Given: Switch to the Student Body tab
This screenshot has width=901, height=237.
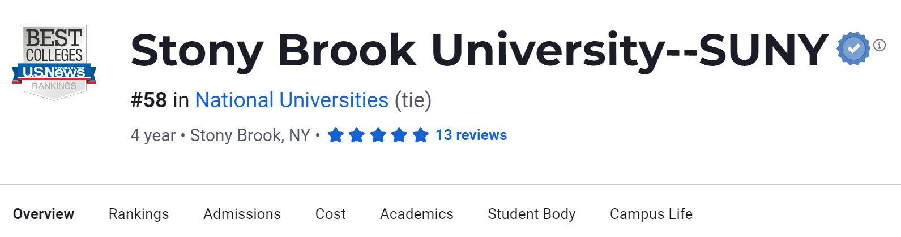Looking at the screenshot, I should coord(532,214).
